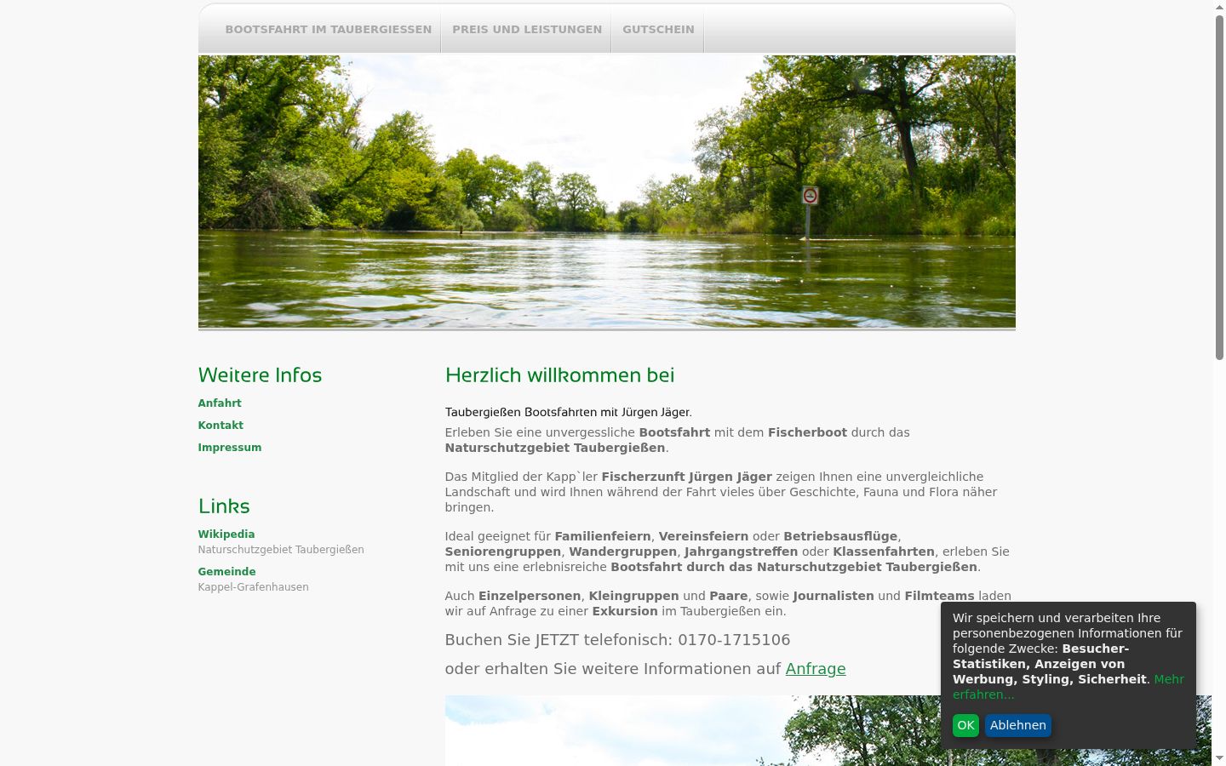Click the phone number 0170-1715106 text
1226x766 pixels.
pos(734,640)
